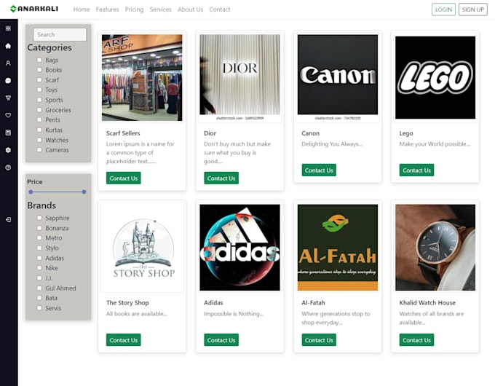This screenshot has height=386, width=495.
Task: Open settings gear in the sidebar
Action: 8,150
